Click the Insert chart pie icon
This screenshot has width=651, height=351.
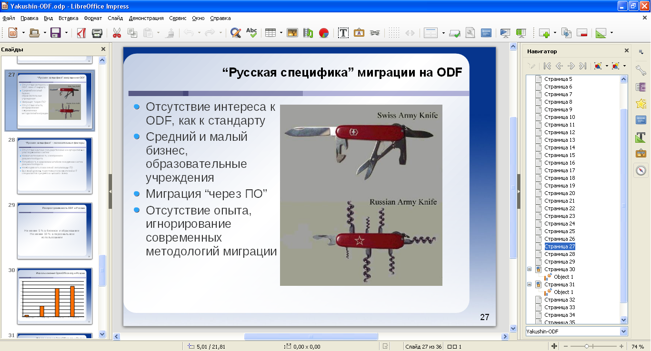click(x=324, y=33)
